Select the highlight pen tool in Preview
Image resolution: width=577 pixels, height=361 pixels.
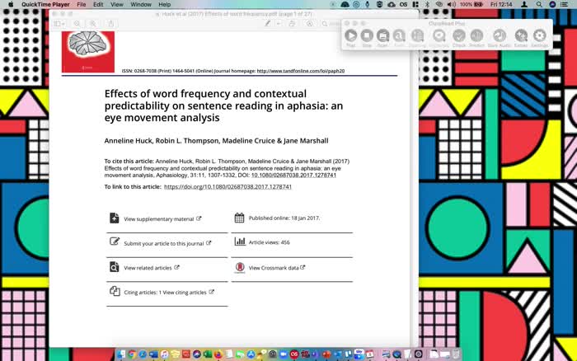(x=268, y=24)
